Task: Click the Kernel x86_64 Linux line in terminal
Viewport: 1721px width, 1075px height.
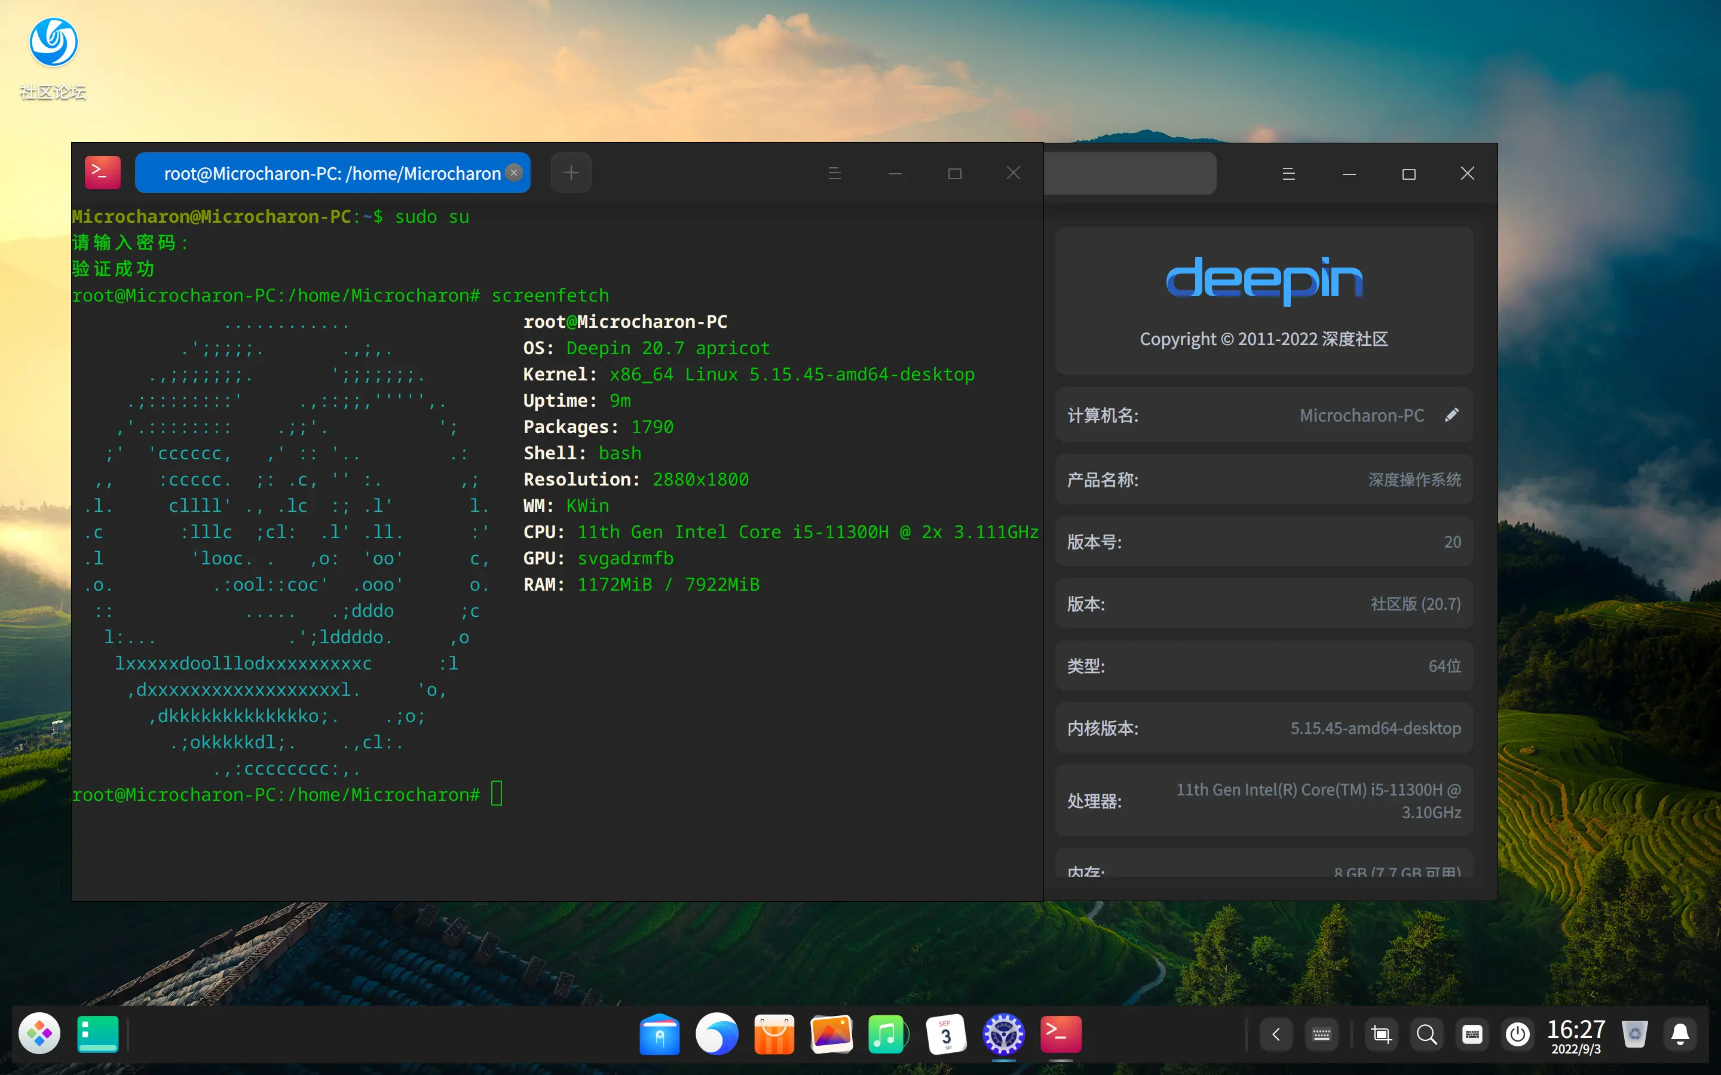Action: (749, 374)
